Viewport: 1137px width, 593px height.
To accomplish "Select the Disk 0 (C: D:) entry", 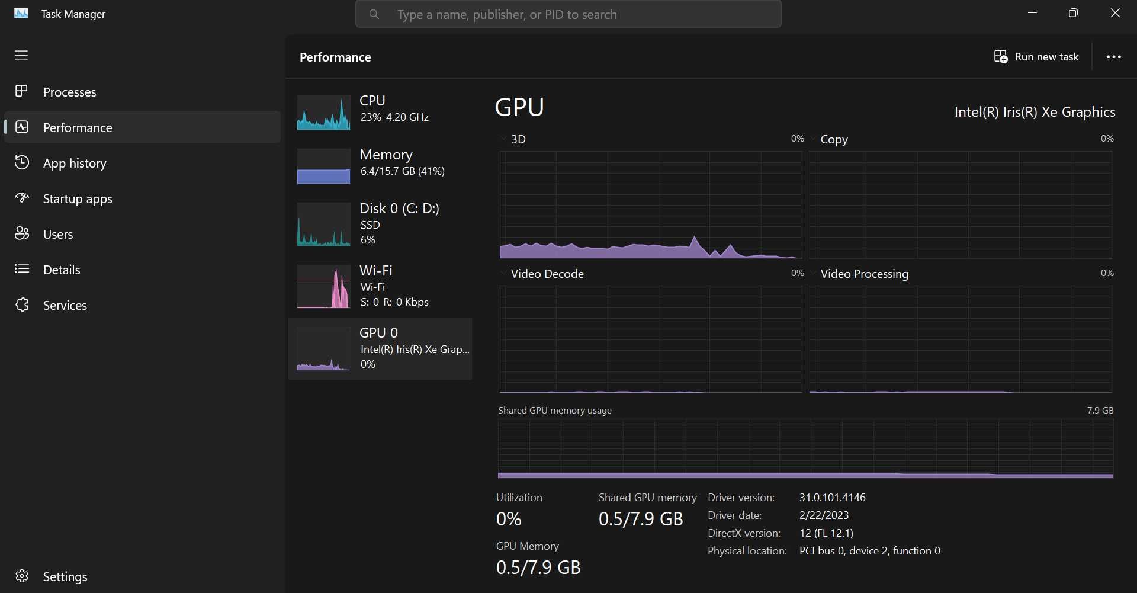I will (x=380, y=224).
